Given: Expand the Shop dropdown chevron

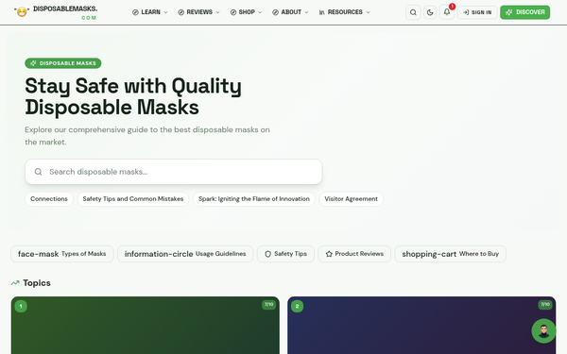Looking at the screenshot, I should (260, 12).
